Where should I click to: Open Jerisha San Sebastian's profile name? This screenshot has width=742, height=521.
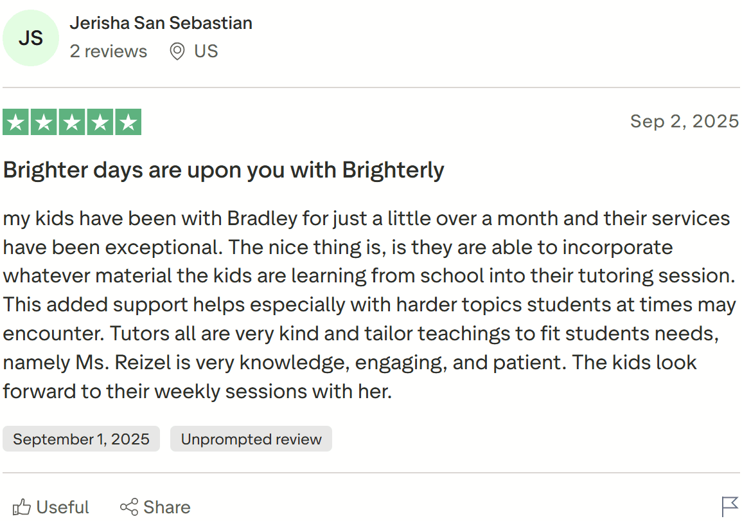click(x=161, y=23)
